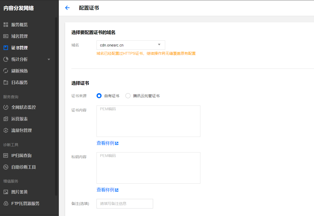Open the 图片鉴黄 image moderation icon
The height and width of the screenshot is (216, 314).
pos(6,192)
